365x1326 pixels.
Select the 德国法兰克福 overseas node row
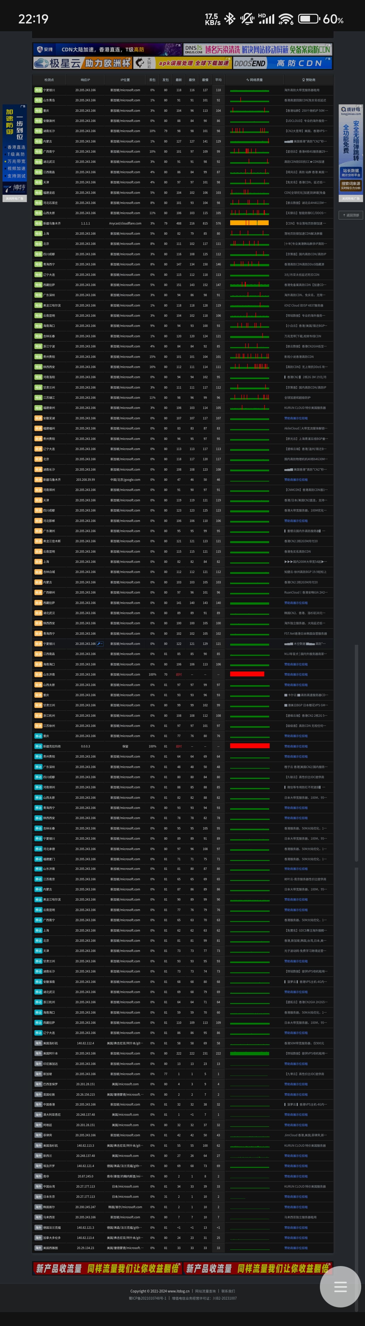182,1228
